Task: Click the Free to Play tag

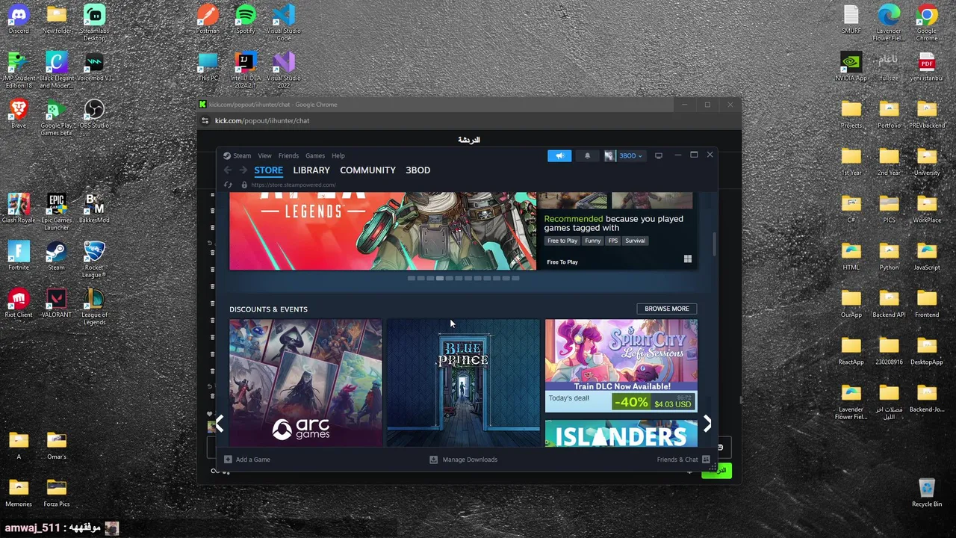Action: [x=562, y=241]
